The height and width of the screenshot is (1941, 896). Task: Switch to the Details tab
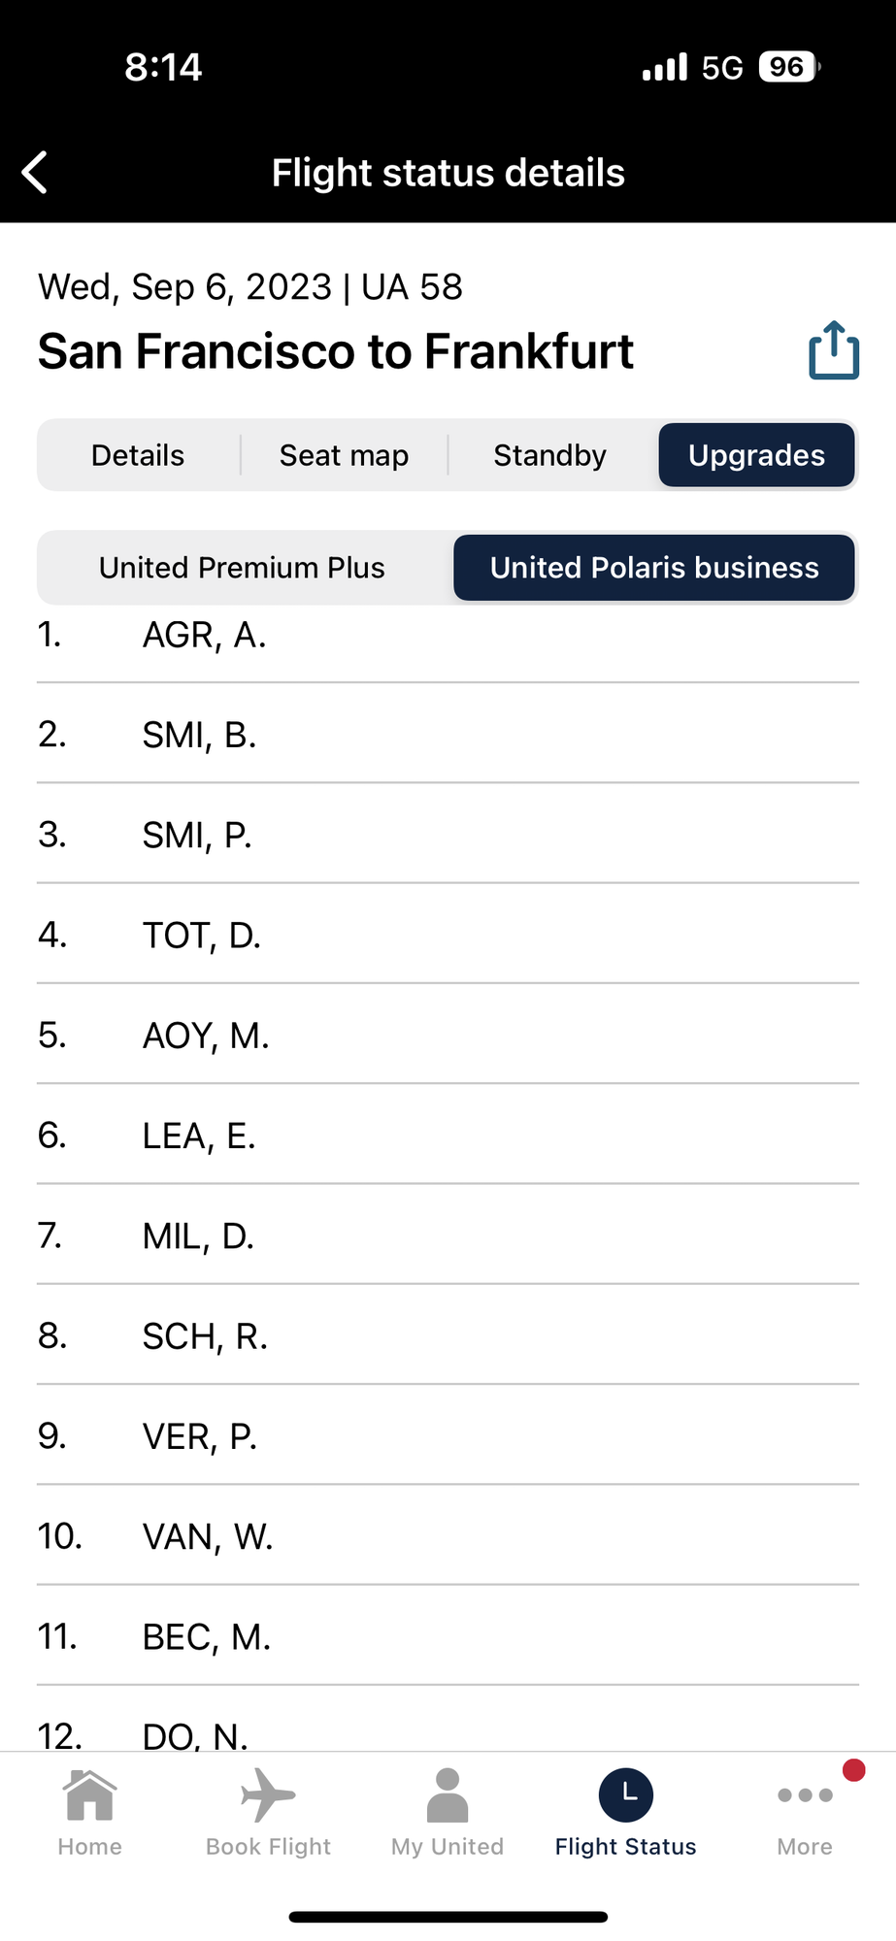tap(138, 455)
